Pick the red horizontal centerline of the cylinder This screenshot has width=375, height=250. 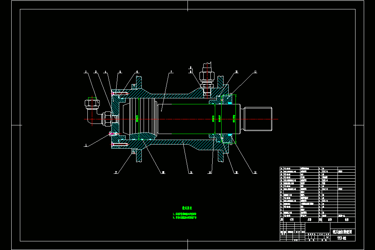(x=181, y=119)
